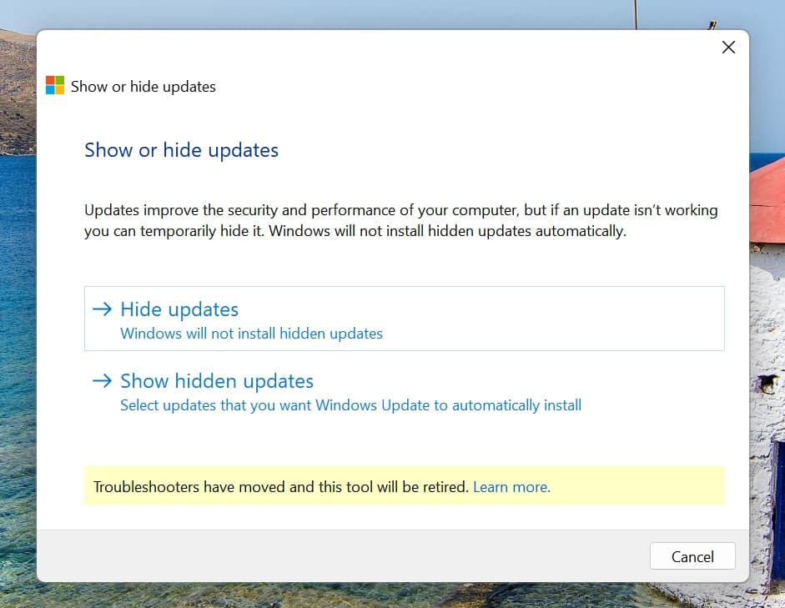Click the 'Show or hide updates' title bar text

pyautogui.click(x=143, y=87)
